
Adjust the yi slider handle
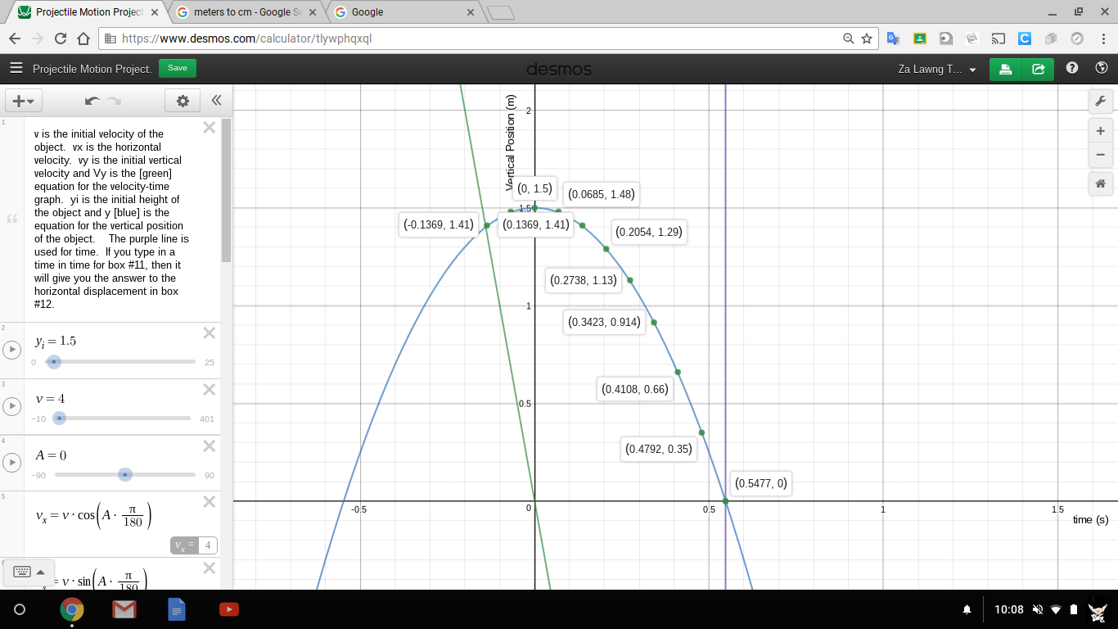(54, 362)
